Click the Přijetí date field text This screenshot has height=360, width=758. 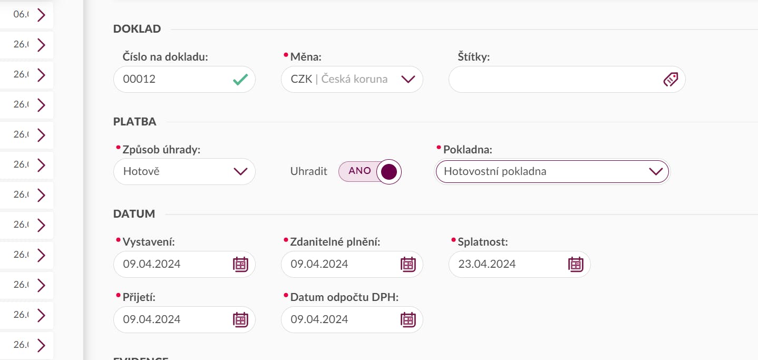[x=152, y=319]
